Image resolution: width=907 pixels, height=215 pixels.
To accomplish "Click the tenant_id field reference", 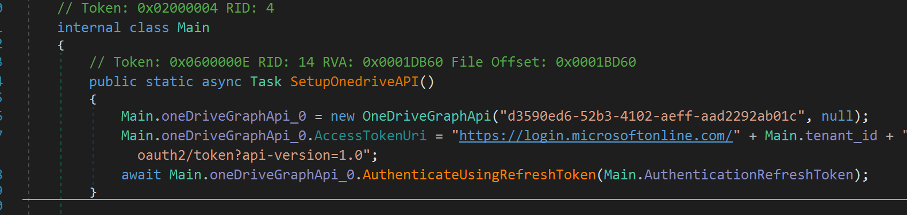I will (x=841, y=136).
